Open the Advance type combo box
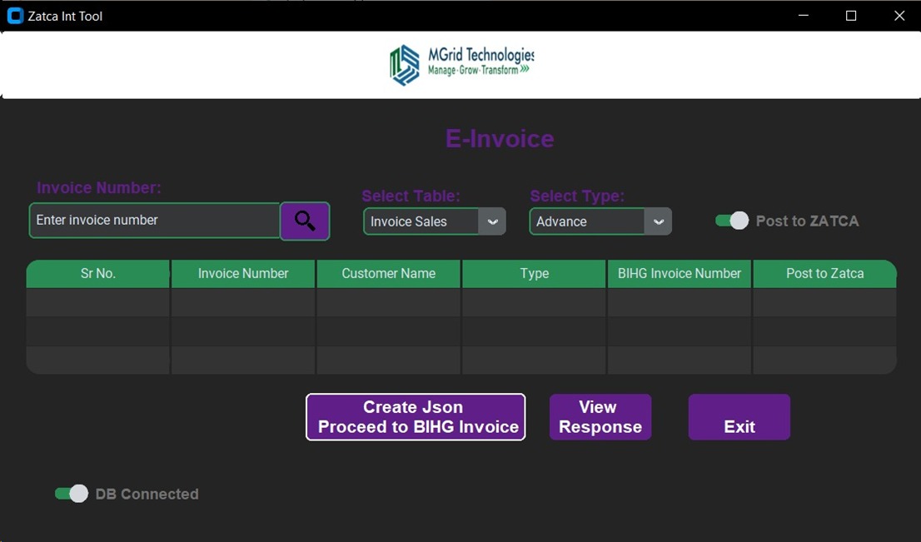This screenshot has width=921, height=542. click(x=587, y=221)
